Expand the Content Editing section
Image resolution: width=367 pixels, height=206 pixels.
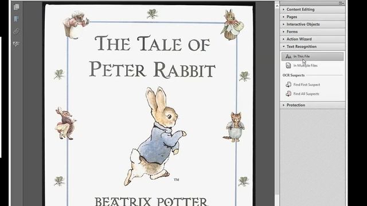pos(313,9)
